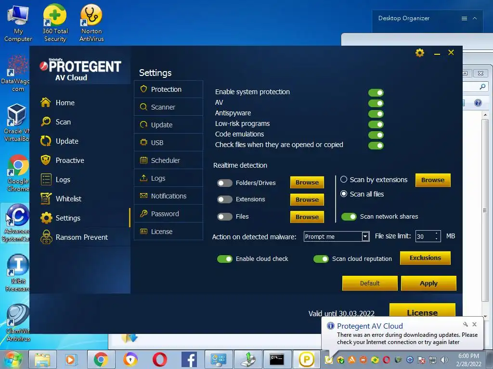Click the Scan magnifier icon in sidebar
The height and width of the screenshot is (369, 493).
(46, 122)
